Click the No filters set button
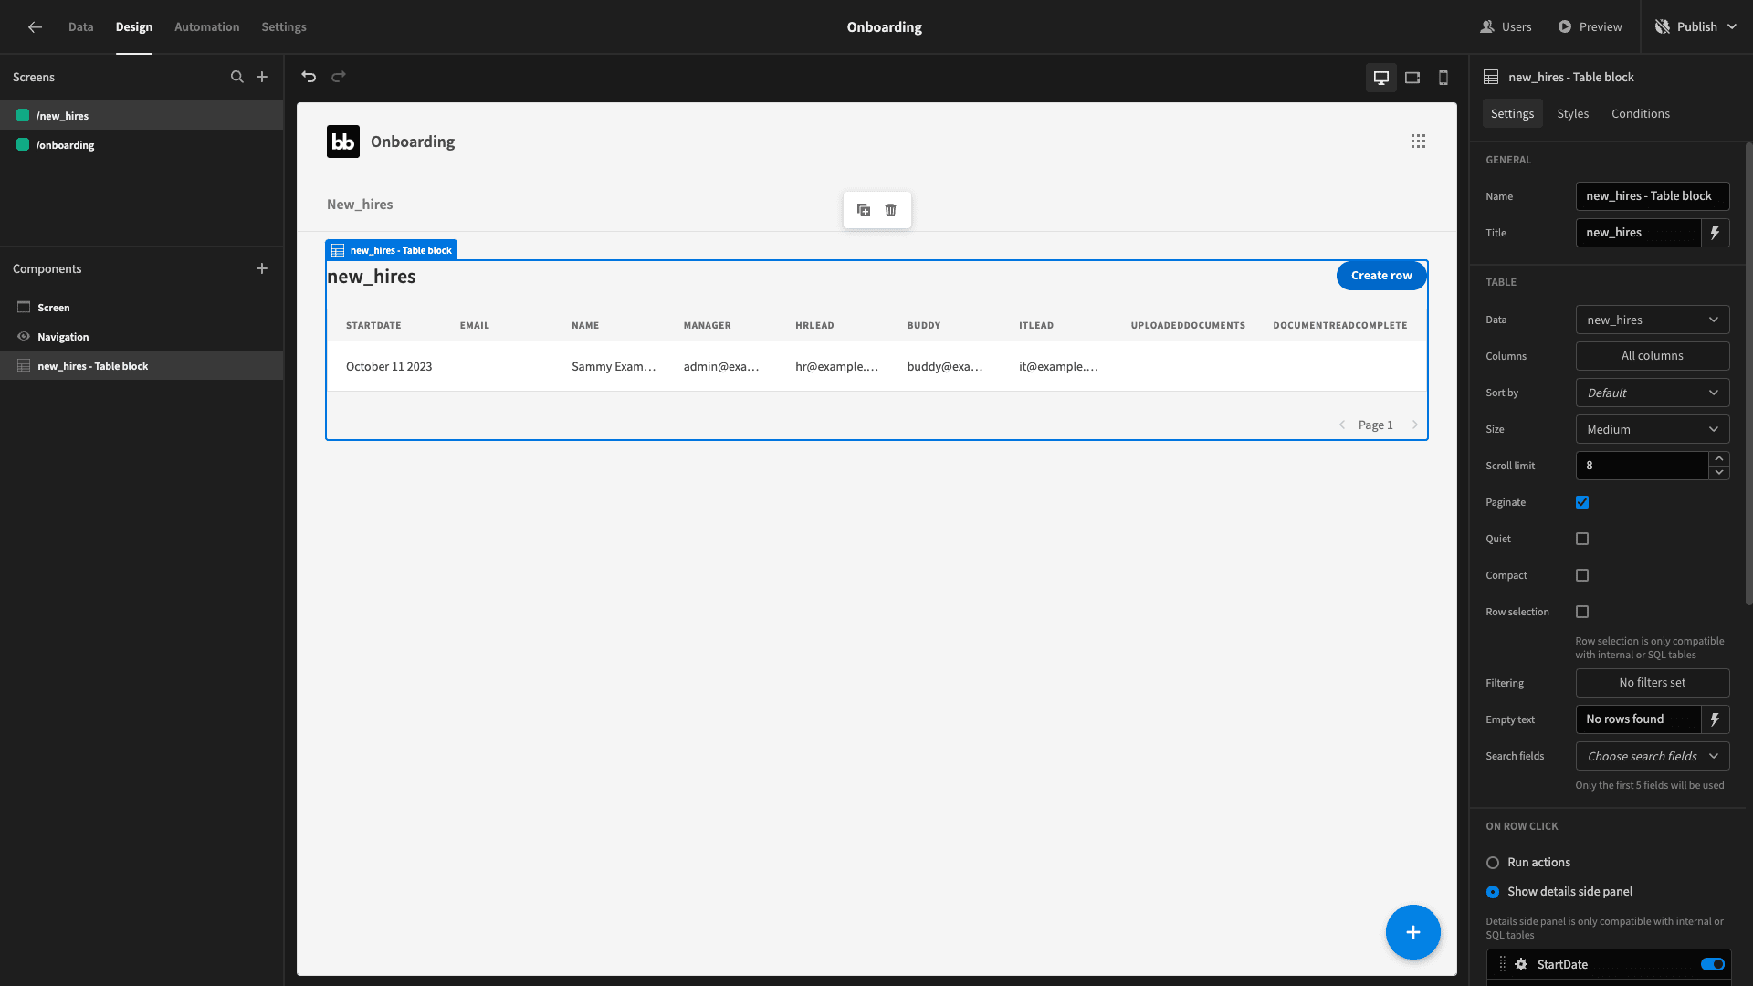1753x986 pixels. pos(1653,683)
